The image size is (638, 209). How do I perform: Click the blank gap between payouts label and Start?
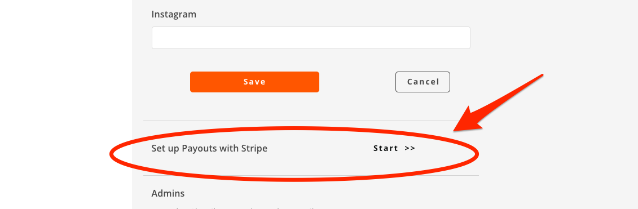320,148
